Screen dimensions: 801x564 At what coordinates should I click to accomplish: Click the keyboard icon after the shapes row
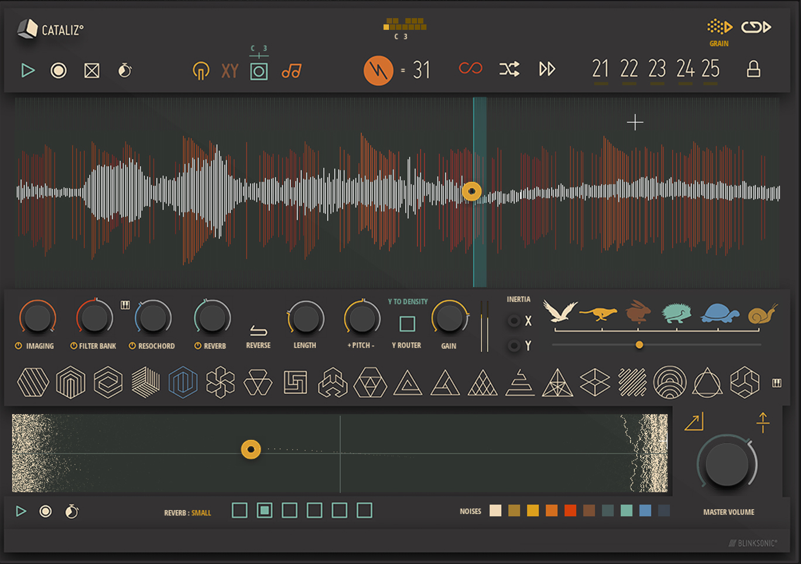[x=777, y=383]
